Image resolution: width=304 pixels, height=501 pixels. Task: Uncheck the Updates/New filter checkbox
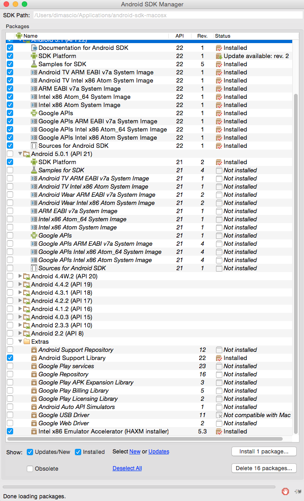click(30, 452)
